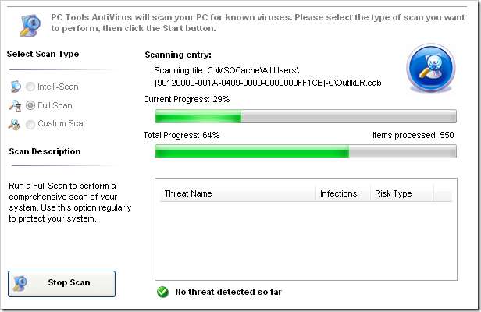Select the Intelli-Scan radio button
Viewport: 481px width, 312px height.
point(30,87)
